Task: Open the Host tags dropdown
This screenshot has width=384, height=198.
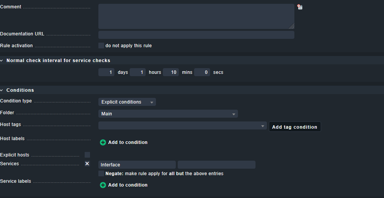Action: 182,126
